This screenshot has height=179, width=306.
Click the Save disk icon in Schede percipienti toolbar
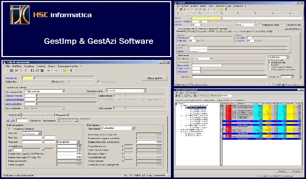[16, 70]
